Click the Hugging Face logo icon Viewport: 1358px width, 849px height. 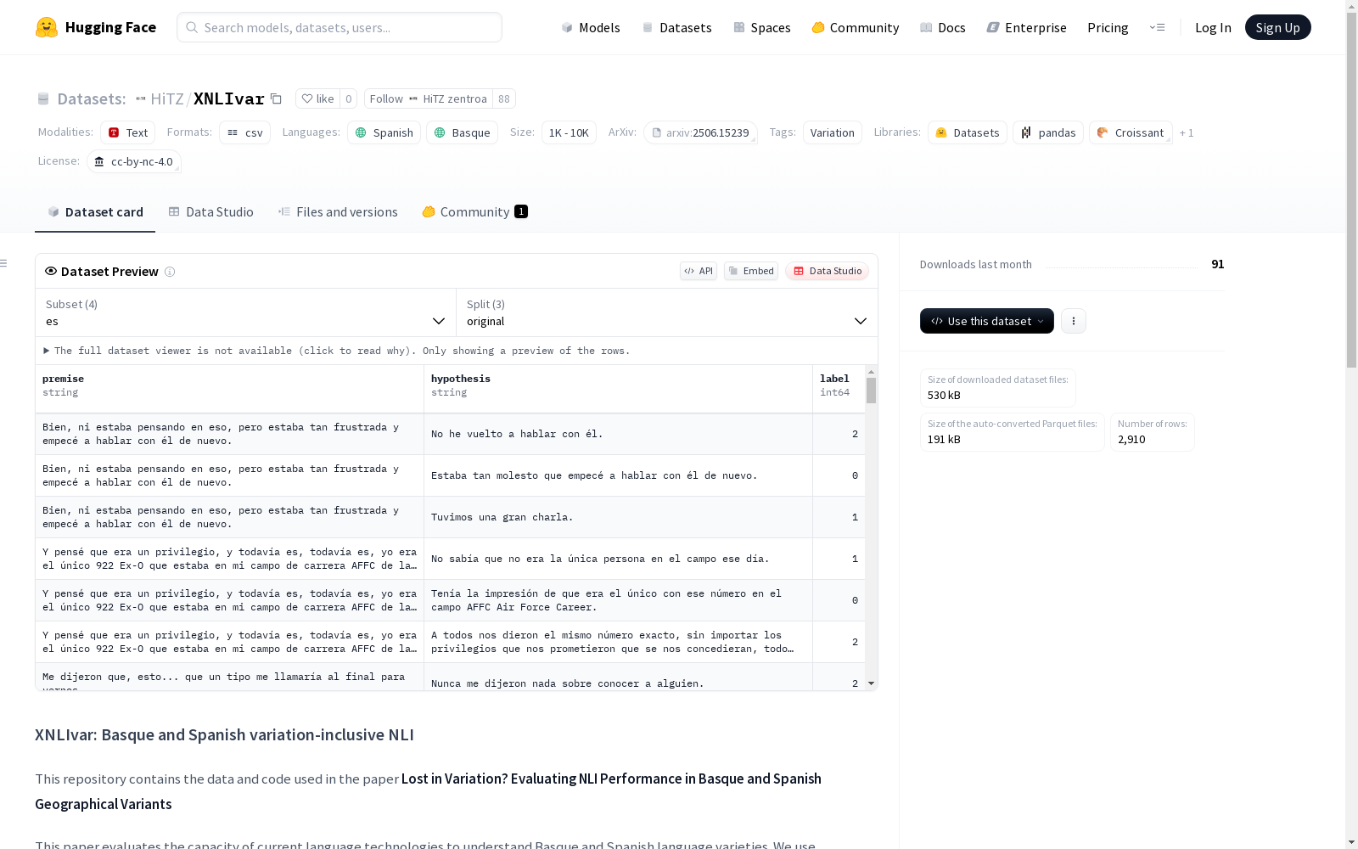(x=47, y=27)
